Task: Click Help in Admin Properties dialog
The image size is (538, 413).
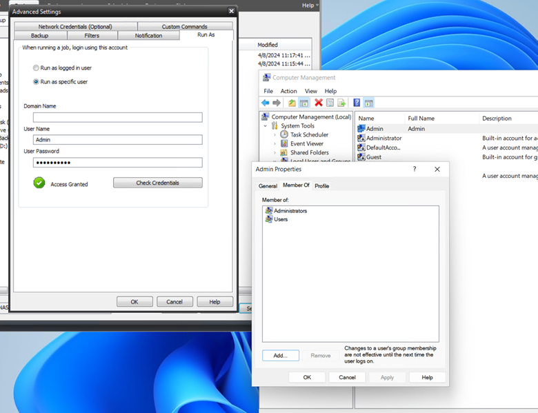Action: (427, 377)
